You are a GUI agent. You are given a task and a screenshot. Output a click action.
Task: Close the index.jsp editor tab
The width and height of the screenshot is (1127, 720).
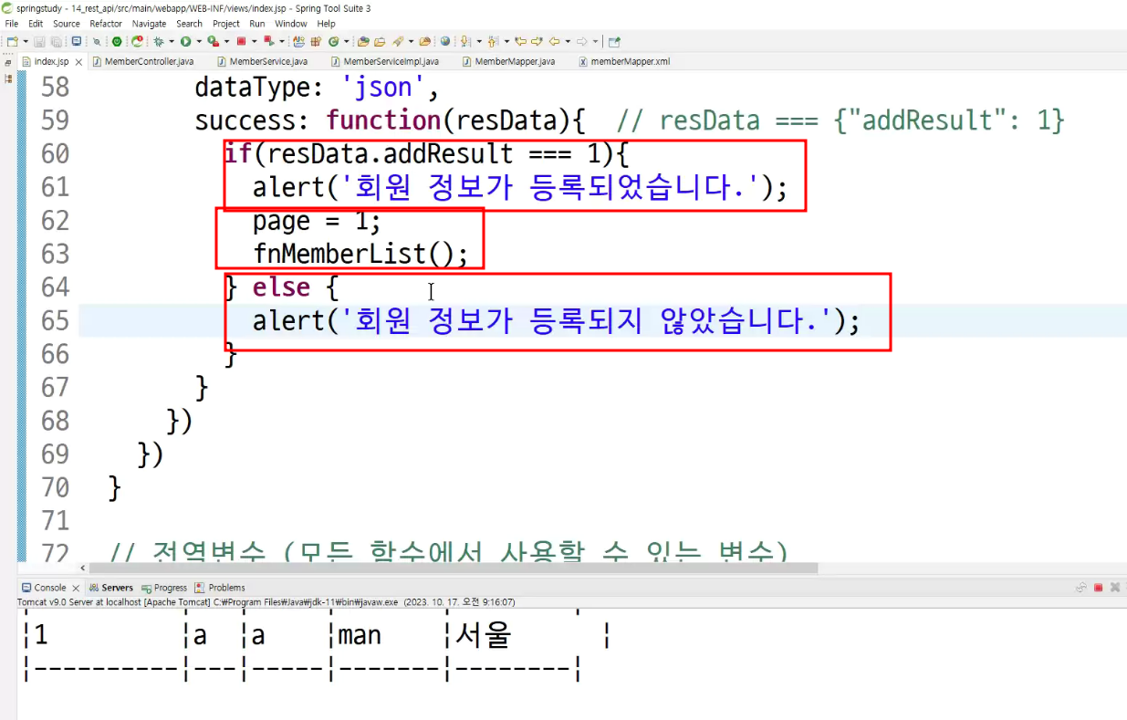78,62
